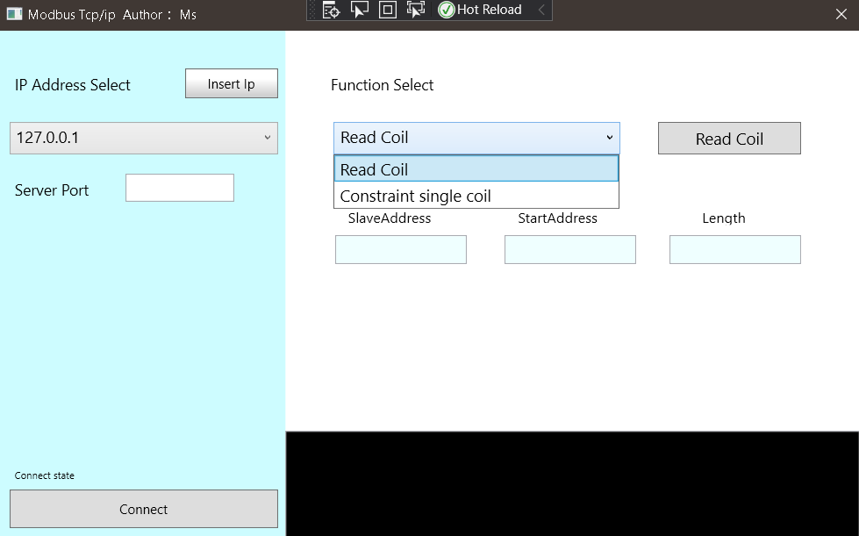Click the Read Coil action button
859x536 pixels.
(x=729, y=139)
